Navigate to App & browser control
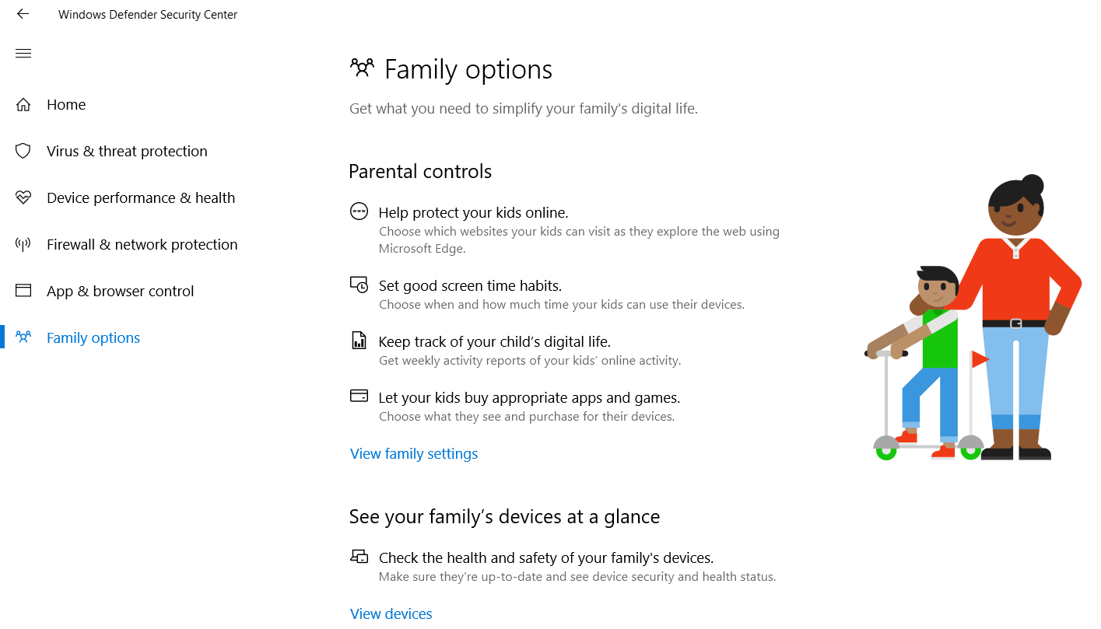The width and height of the screenshot is (1101, 629). 120,291
